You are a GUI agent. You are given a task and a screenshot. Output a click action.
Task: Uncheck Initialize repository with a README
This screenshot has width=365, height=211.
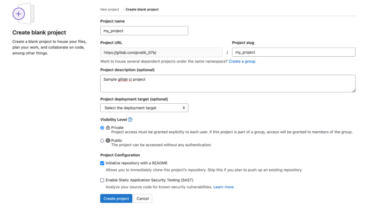[x=102, y=163]
